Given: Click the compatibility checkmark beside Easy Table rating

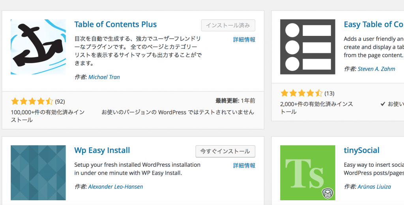Looking at the screenshot, I should (x=383, y=104).
